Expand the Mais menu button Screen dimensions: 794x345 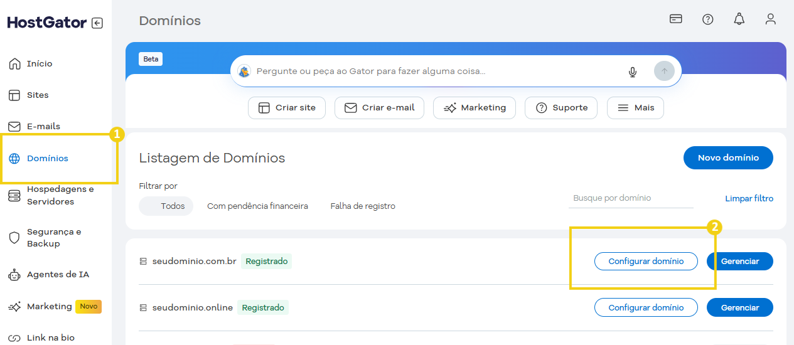pyautogui.click(x=635, y=107)
